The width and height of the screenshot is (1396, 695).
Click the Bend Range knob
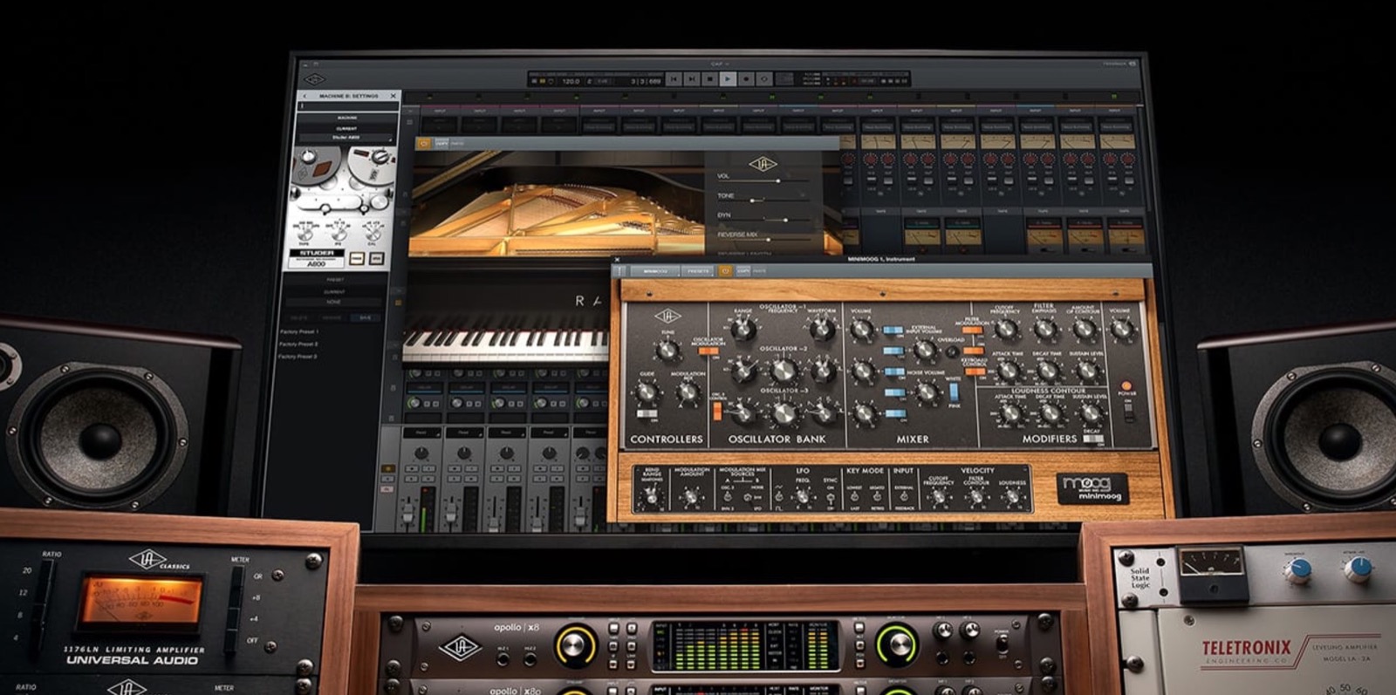650,498
